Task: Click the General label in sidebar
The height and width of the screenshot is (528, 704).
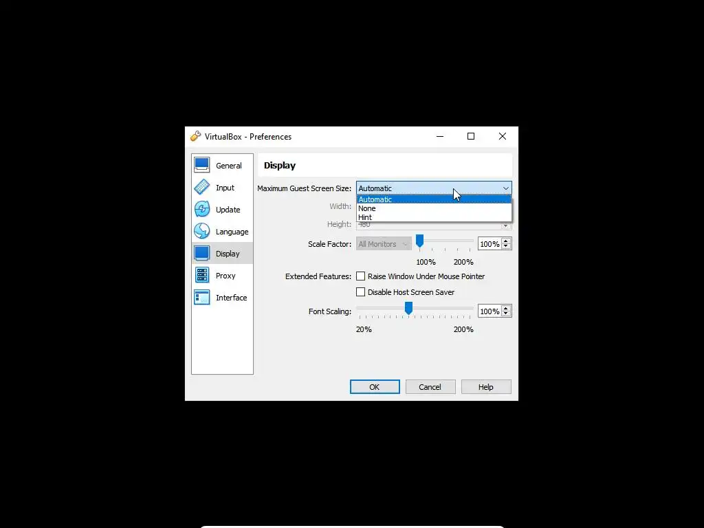Action: click(228, 166)
